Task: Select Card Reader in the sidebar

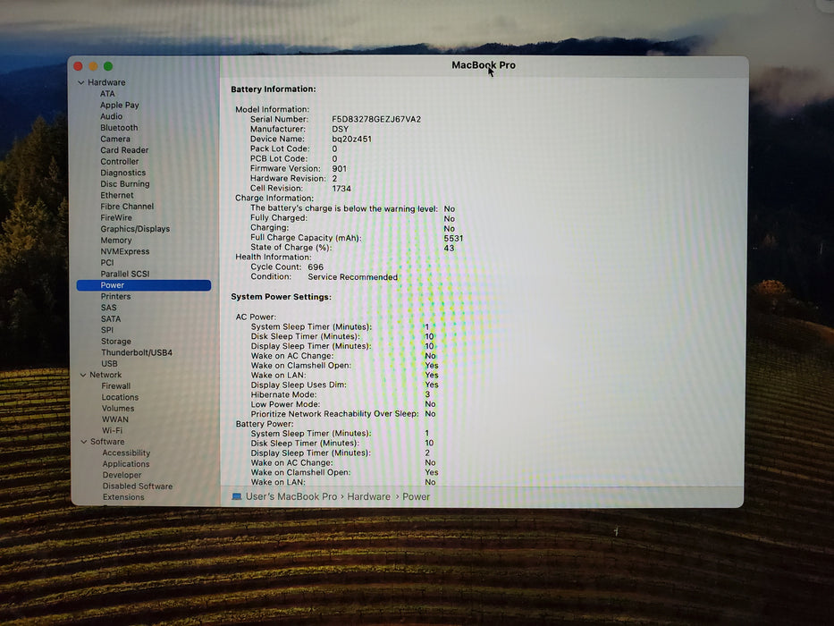Action: (124, 150)
